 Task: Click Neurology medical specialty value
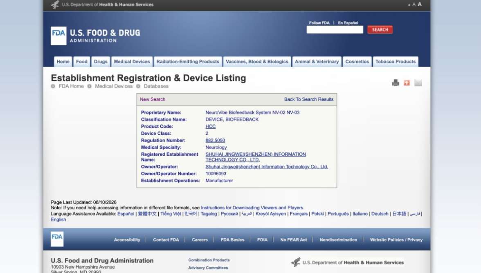tap(216, 148)
